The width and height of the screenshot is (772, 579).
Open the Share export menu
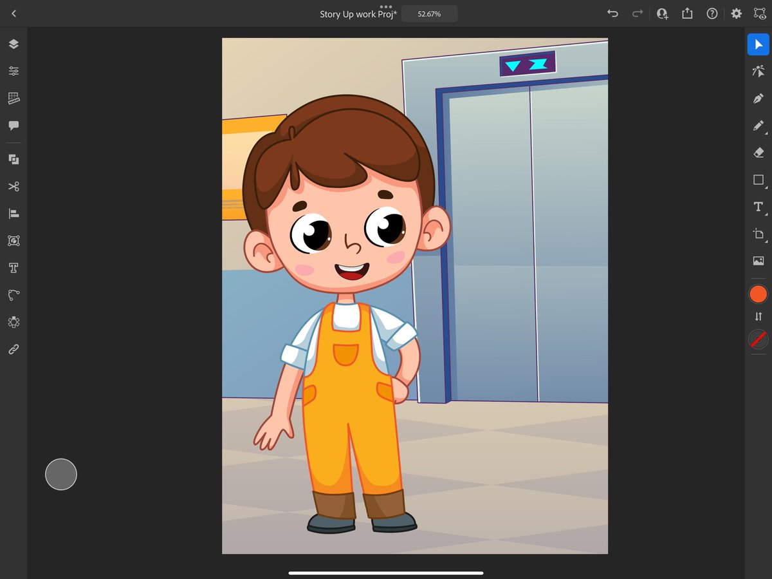[687, 14]
